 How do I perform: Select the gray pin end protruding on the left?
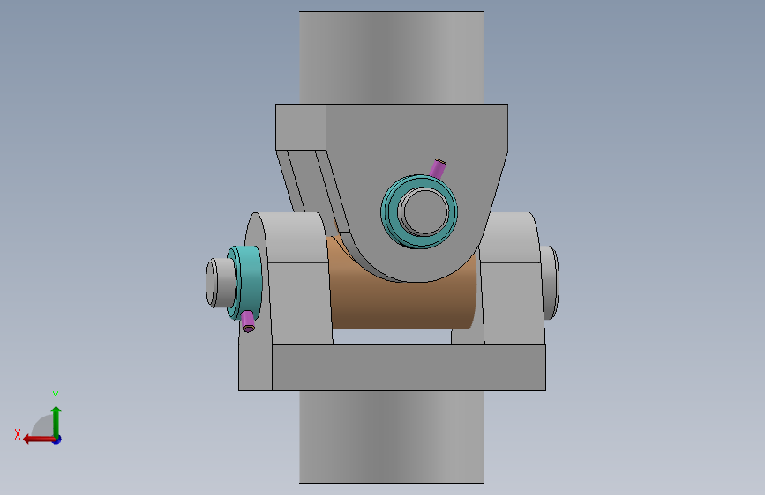tap(220, 283)
